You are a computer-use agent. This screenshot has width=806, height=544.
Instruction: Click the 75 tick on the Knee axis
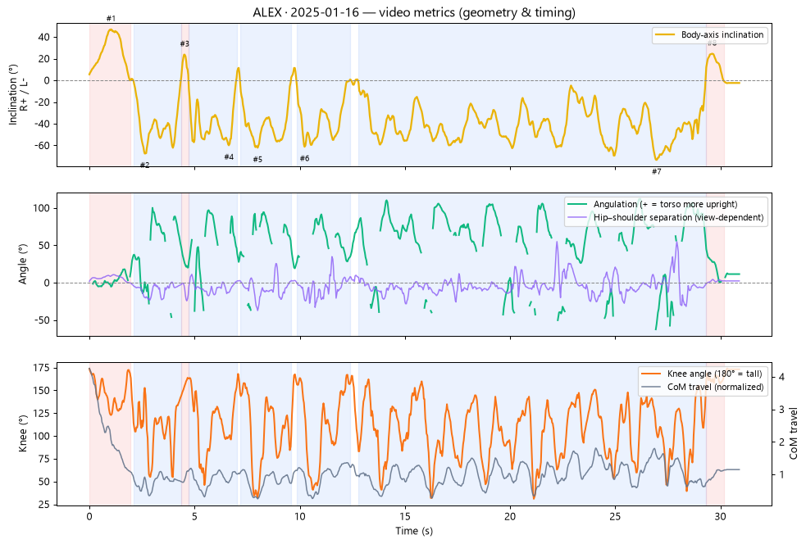(44, 460)
